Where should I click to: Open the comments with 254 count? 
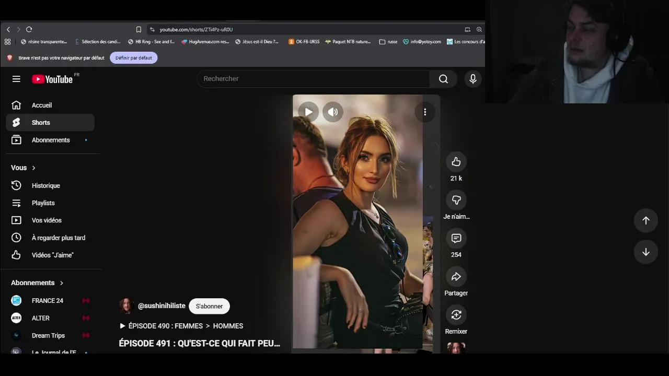[456, 238]
